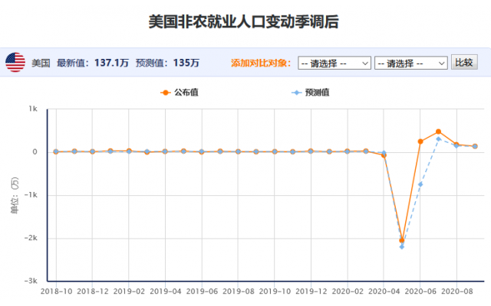Open the first 请选择 comparison dropdown

click(x=334, y=63)
